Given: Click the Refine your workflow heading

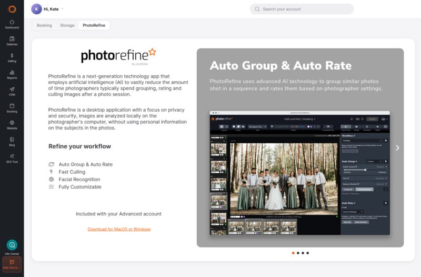Looking at the screenshot, I should pos(79,146).
